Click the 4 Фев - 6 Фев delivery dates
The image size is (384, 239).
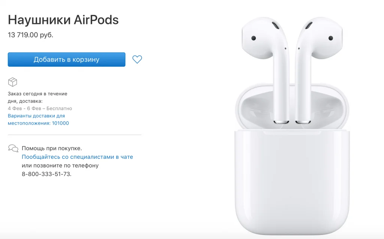(24, 108)
